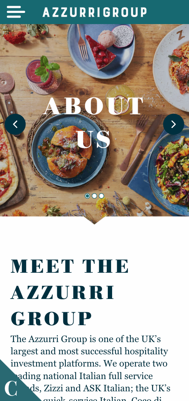Screen dimensions: 189x401
Task: Click the passion fruit drink glass
Action: tap(121, 99)
